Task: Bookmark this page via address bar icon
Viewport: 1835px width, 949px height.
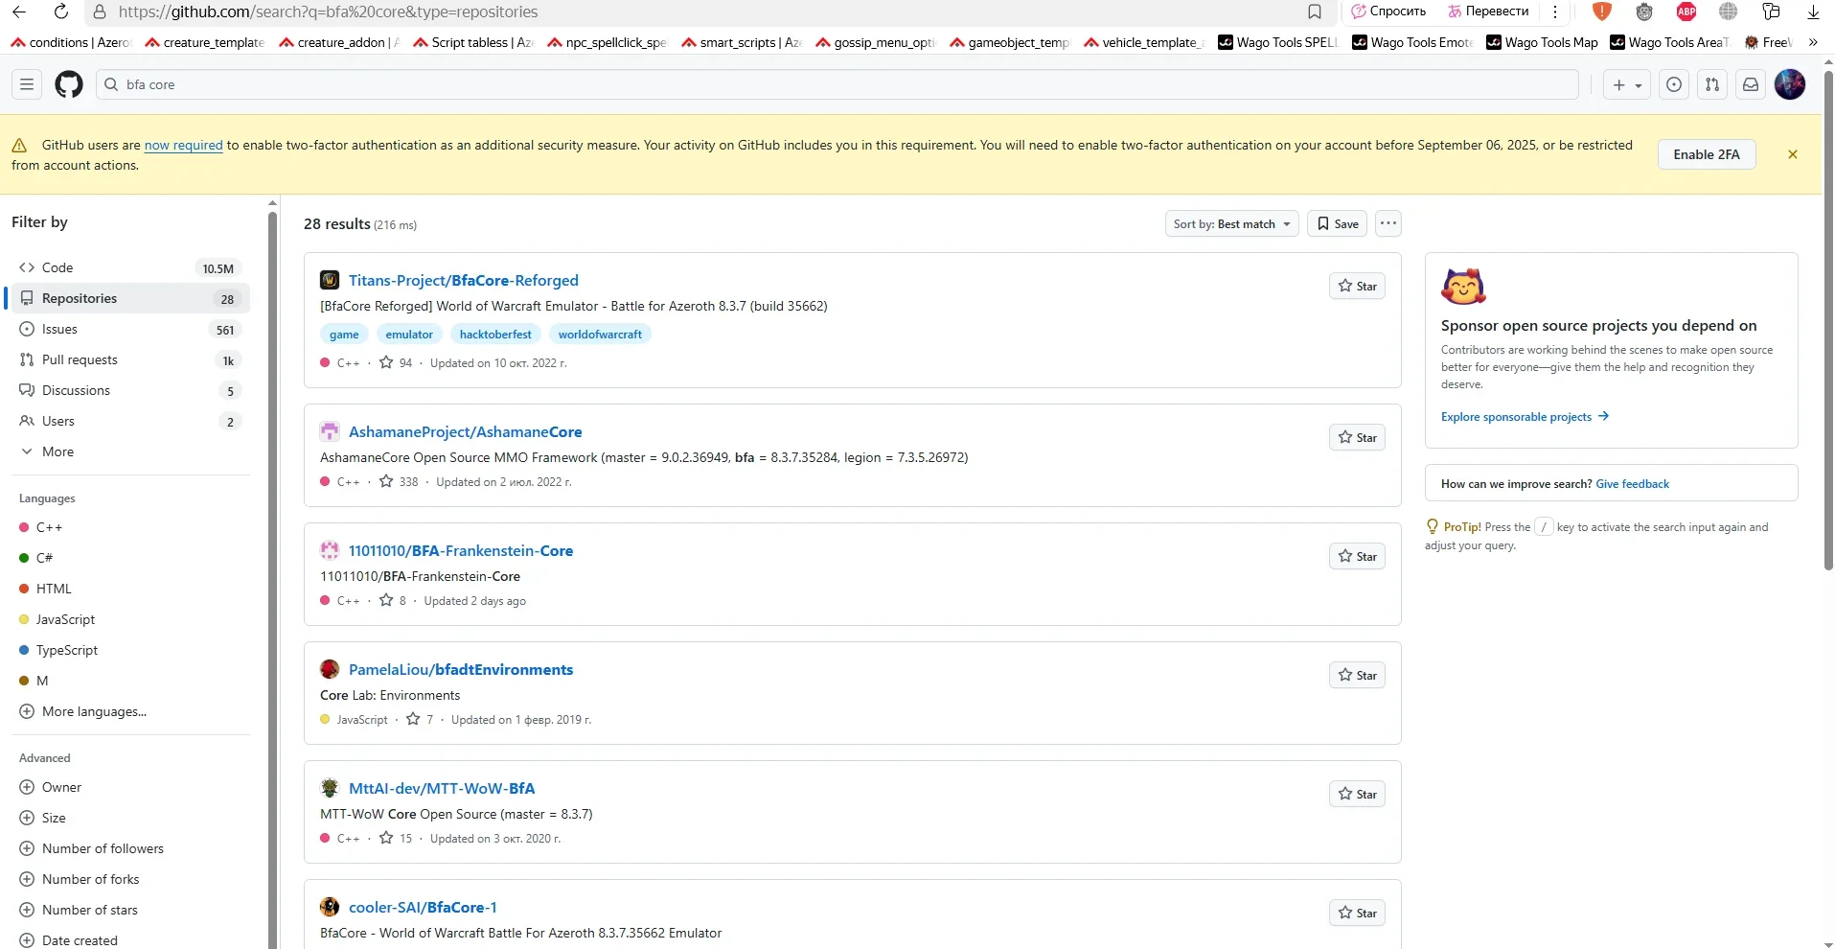Action: pos(1315,12)
